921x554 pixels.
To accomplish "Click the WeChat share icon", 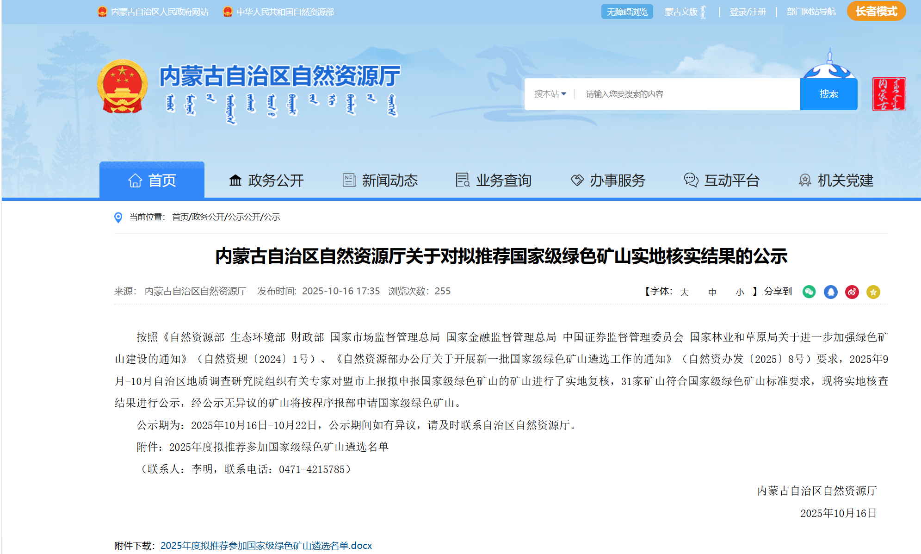I will coord(809,292).
